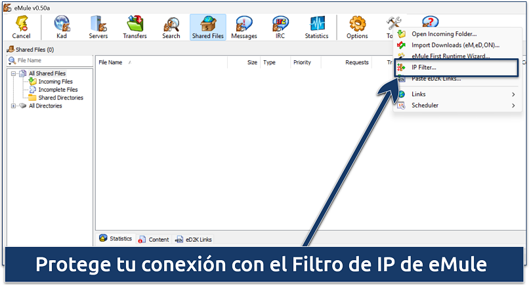This screenshot has width=529, height=285.
Task: Click the All Directories drive icon
Action: pos(22,105)
